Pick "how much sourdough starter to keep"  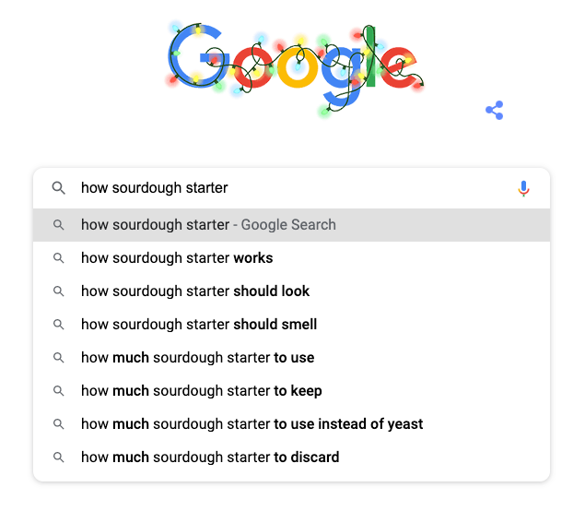pyautogui.click(x=202, y=391)
